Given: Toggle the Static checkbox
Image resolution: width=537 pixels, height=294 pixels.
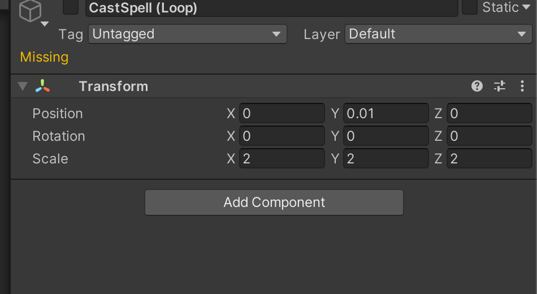Looking at the screenshot, I should click(x=470, y=7).
